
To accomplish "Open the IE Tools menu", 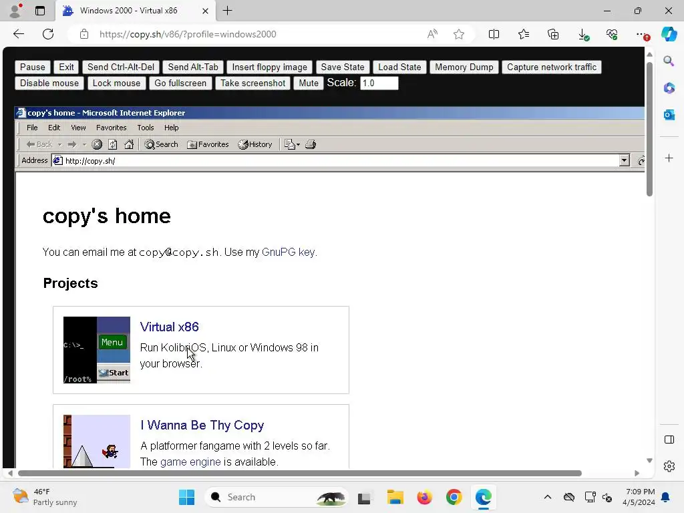I will [x=145, y=128].
